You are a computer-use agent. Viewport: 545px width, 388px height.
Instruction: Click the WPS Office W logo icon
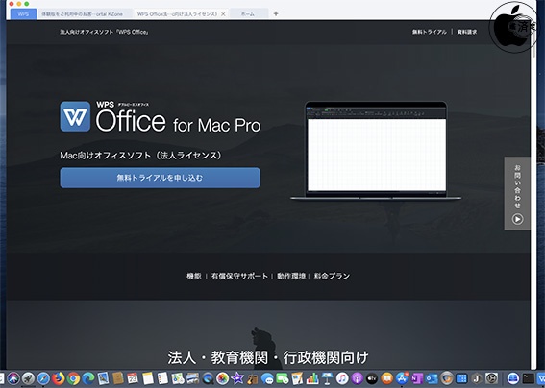point(75,116)
